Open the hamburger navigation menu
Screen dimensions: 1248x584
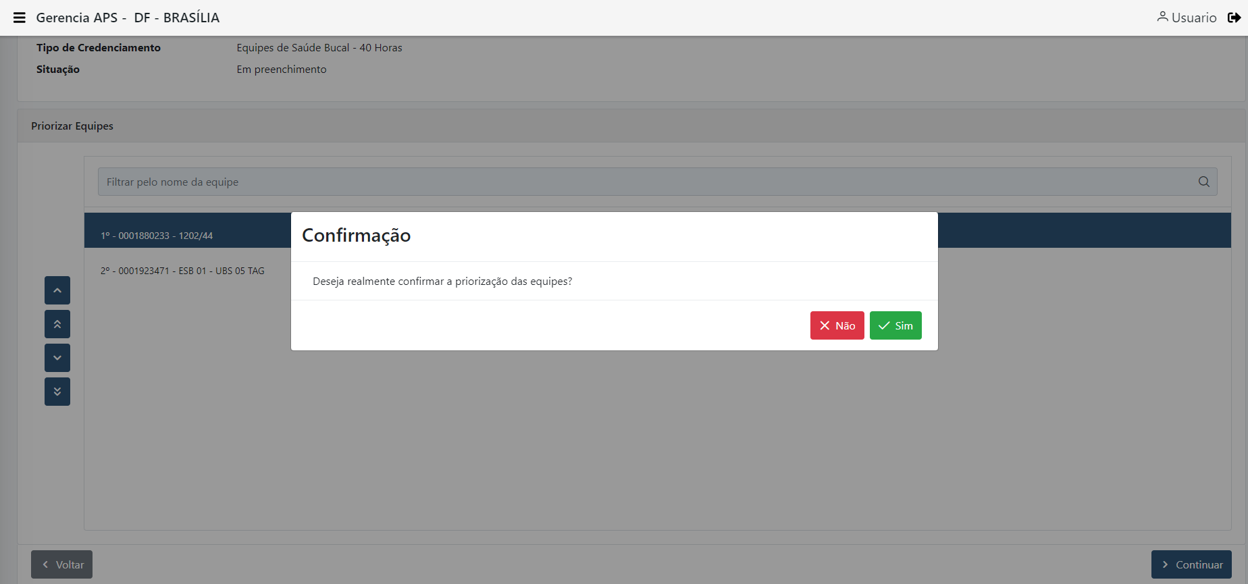[20, 18]
